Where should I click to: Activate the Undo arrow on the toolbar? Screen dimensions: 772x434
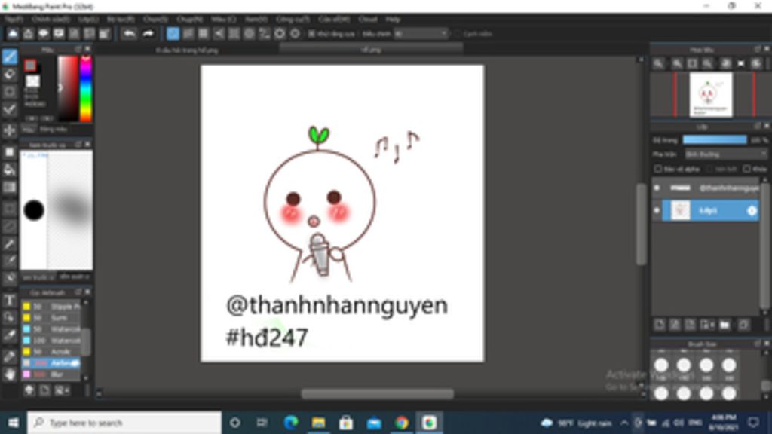click(x=129, y=33)
